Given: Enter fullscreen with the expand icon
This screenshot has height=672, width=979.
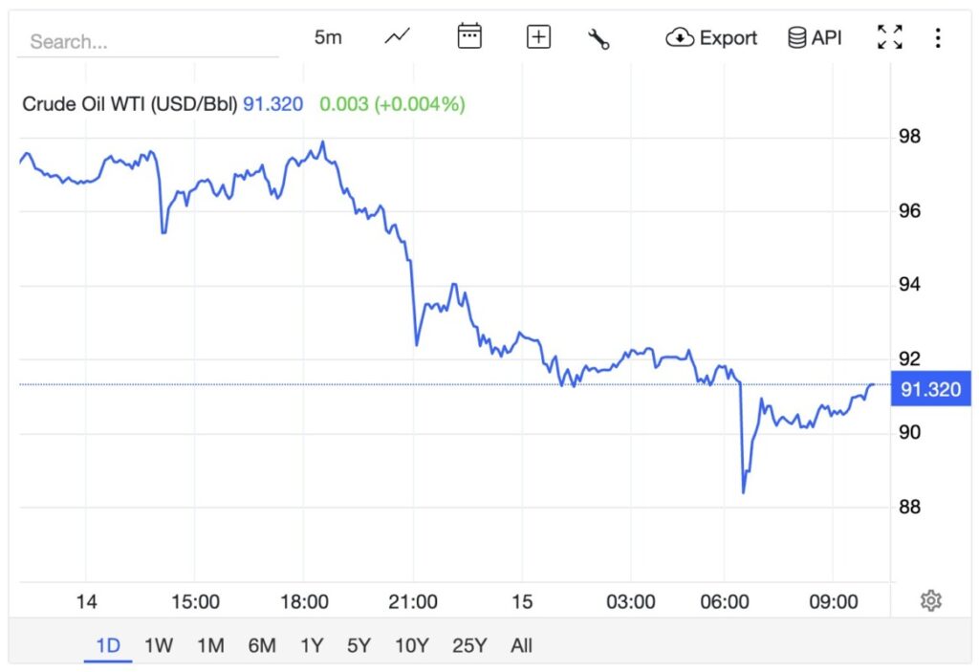Looking at the screenshot, I should (x=890, y=37).
